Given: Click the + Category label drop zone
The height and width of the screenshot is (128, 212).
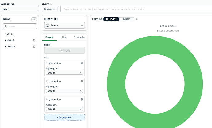Looking at the screenshot, I should pos(65,50).
